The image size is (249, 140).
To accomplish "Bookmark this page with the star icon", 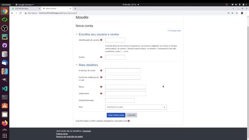I will tap(237, 13).
